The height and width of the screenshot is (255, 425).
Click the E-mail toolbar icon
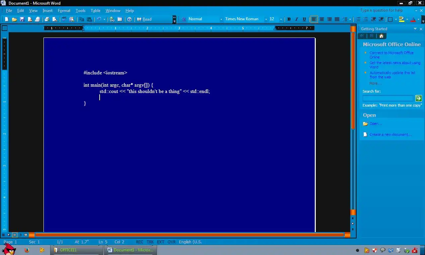[x=38, y=19]
